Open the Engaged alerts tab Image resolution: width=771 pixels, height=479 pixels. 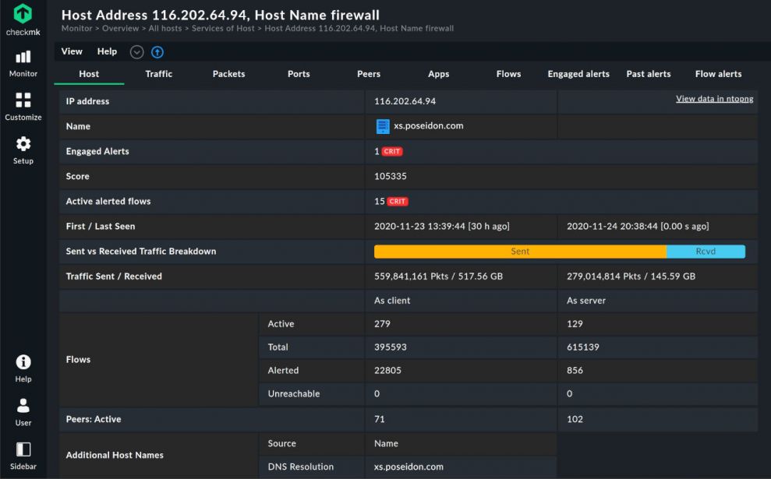(x=578, y=74)
